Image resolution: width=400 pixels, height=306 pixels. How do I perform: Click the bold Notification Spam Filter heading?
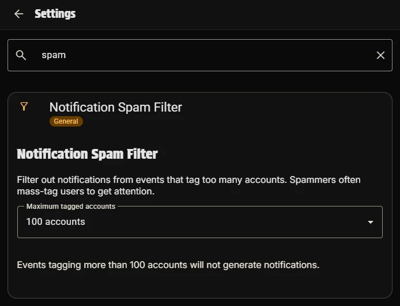[87, 154]
